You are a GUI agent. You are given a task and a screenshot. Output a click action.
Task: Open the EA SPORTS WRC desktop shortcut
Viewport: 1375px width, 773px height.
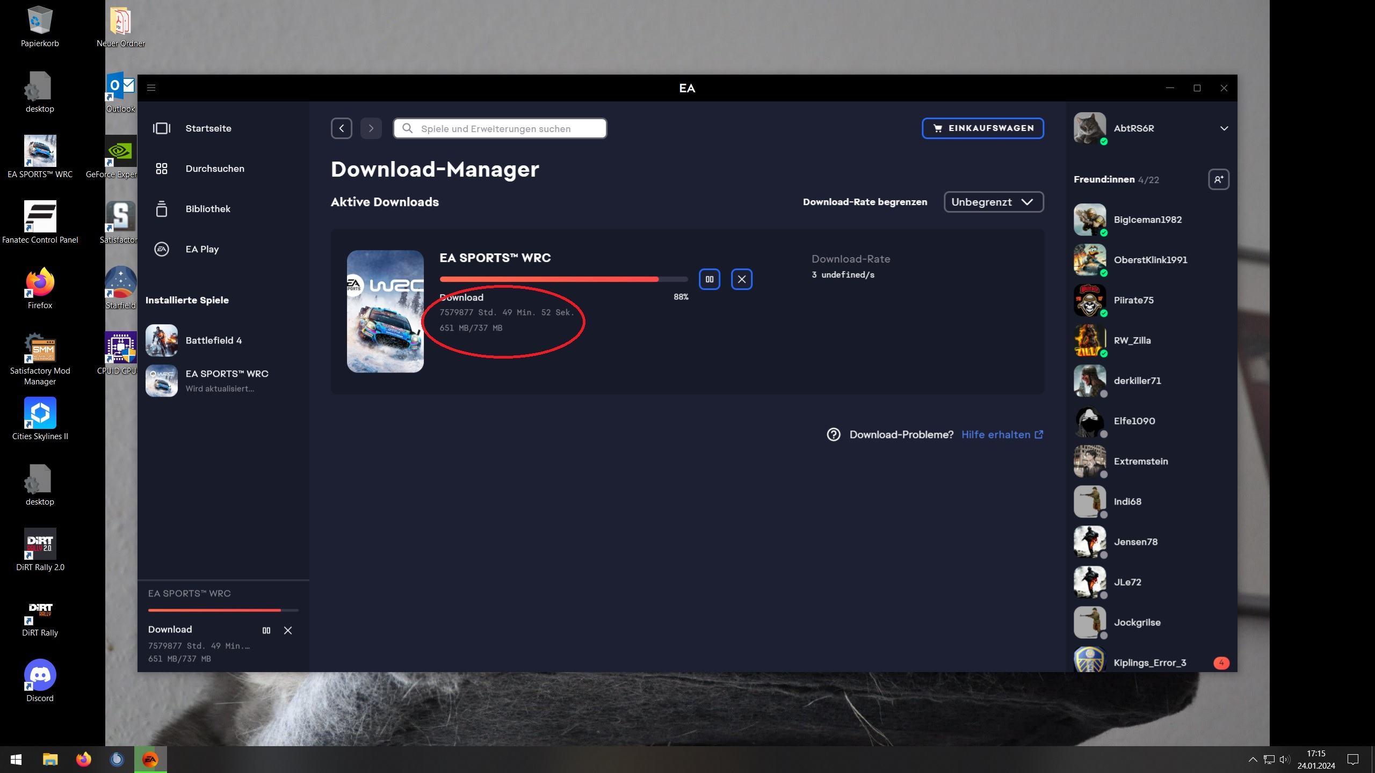pos(40,157)
